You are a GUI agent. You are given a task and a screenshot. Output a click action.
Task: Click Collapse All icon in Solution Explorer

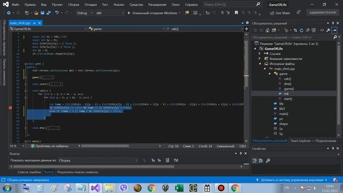coord(308,31)
